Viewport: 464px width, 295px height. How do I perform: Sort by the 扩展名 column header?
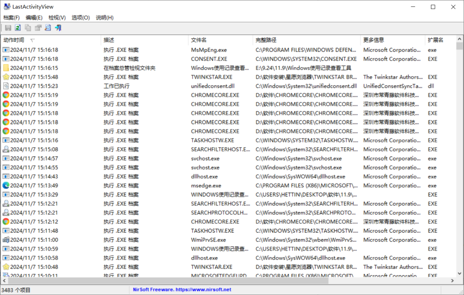[x=440, y=40]
